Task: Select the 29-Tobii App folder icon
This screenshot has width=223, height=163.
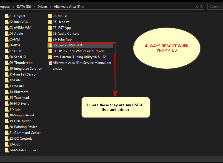Action: coord(50,39)
